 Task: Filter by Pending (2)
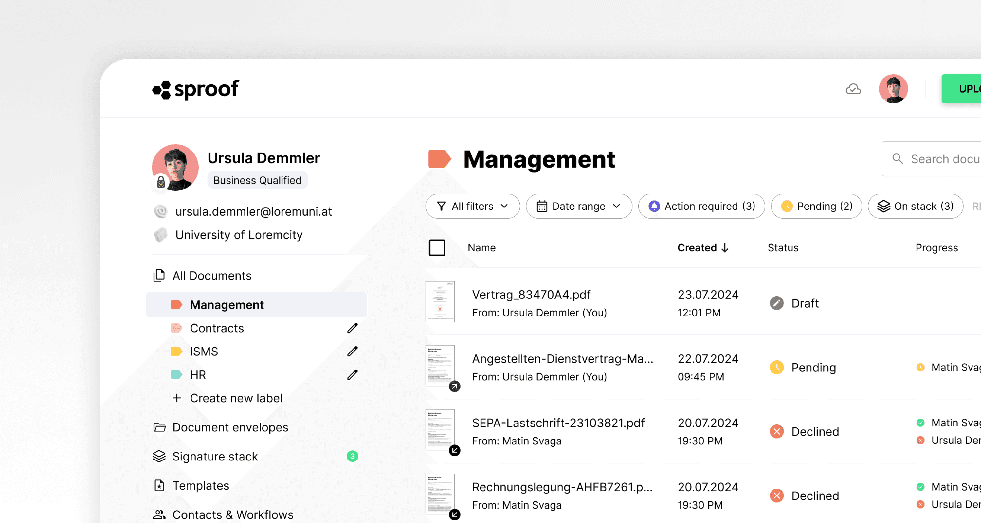pos(816,206)
